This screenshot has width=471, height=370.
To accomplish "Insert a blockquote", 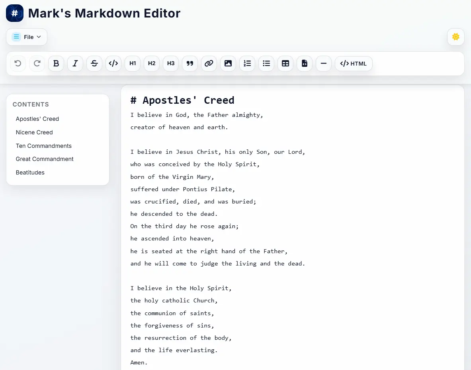I will coord(190,64).
